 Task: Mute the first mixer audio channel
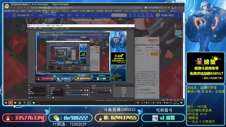(x=85, y=90)
